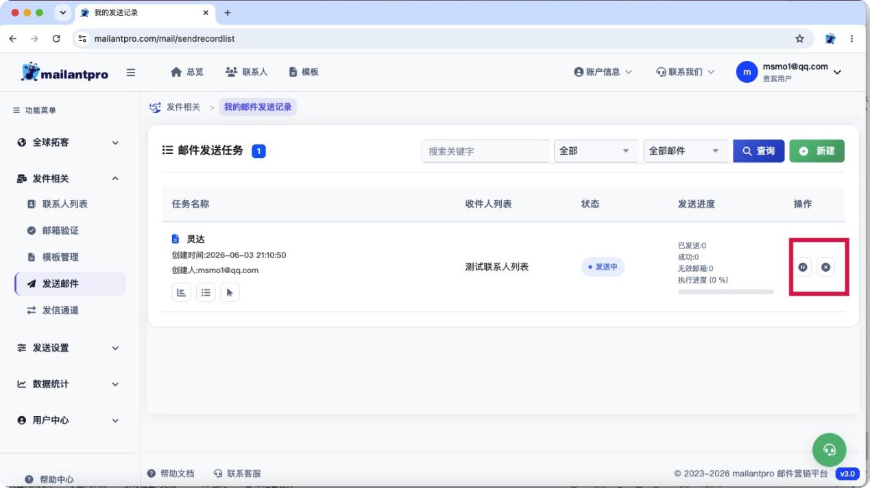View site information icon in address bar
Viewport: 870px width, 488px height.
(83, 39)
